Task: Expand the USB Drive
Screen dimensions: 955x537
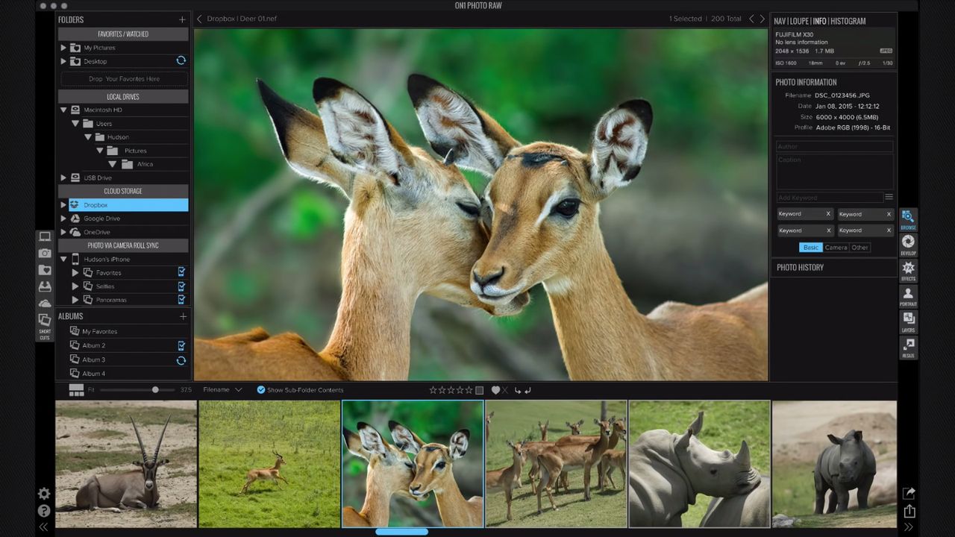Action: pos(63,178)
